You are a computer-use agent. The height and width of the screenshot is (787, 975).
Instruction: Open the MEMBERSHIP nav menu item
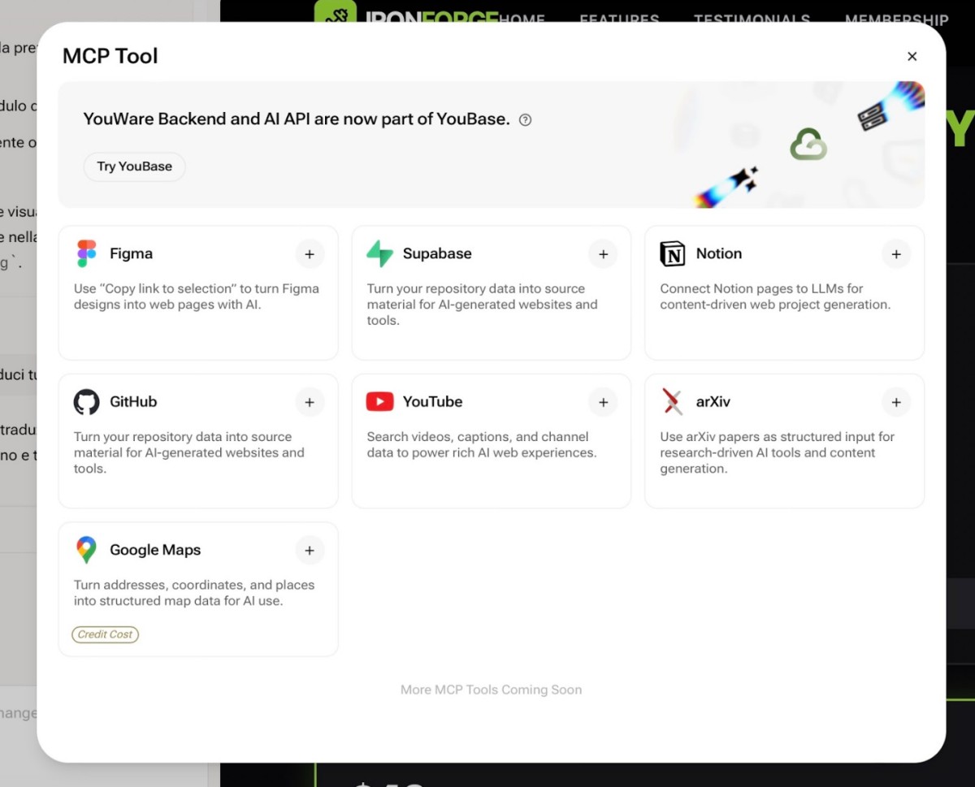click(x=896, y=19)
